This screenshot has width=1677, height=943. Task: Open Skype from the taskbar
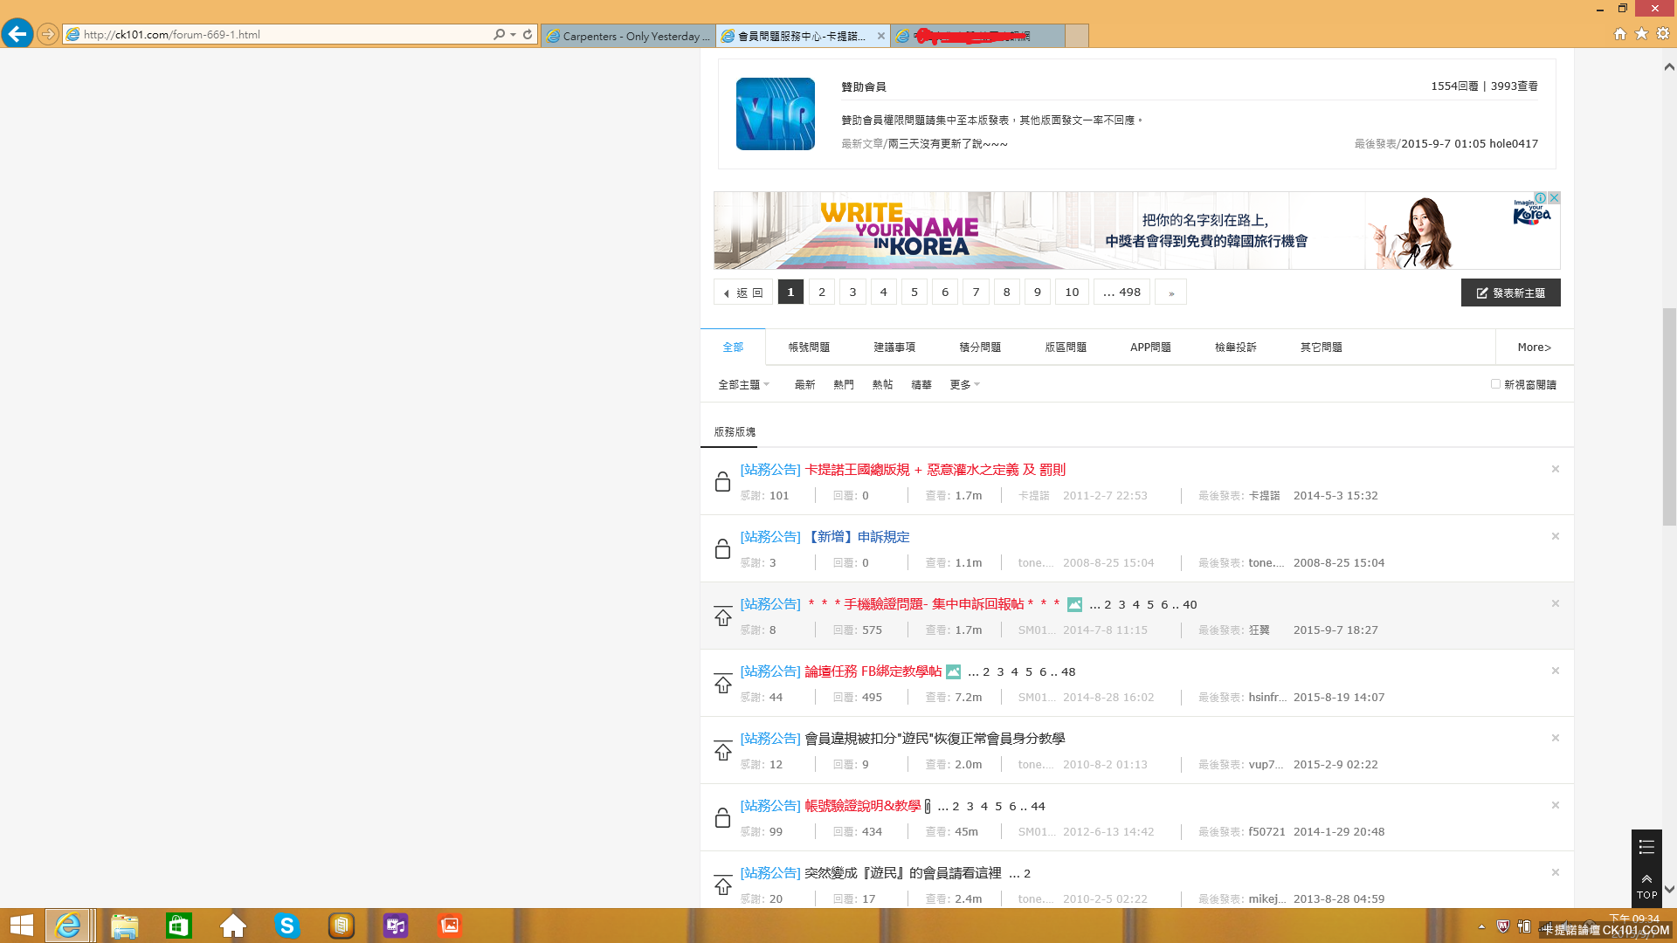pyautogui.click(x=286, y=926)
